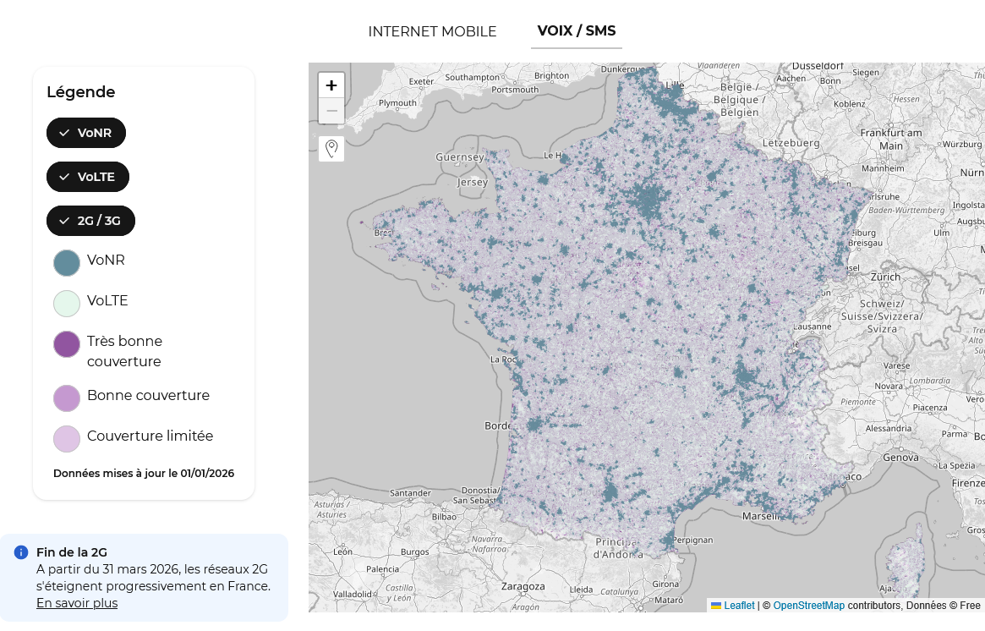The height and width of the screenshot is (631, 985).
Task: Click the Couverture limitée light swatch
Action: pos(67,439)
